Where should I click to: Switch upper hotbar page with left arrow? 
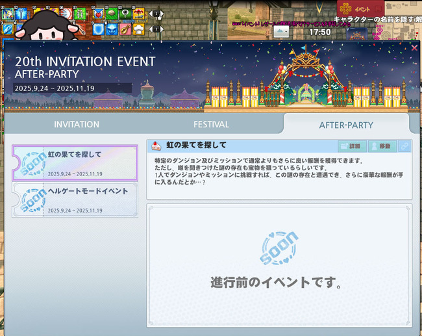151,14
